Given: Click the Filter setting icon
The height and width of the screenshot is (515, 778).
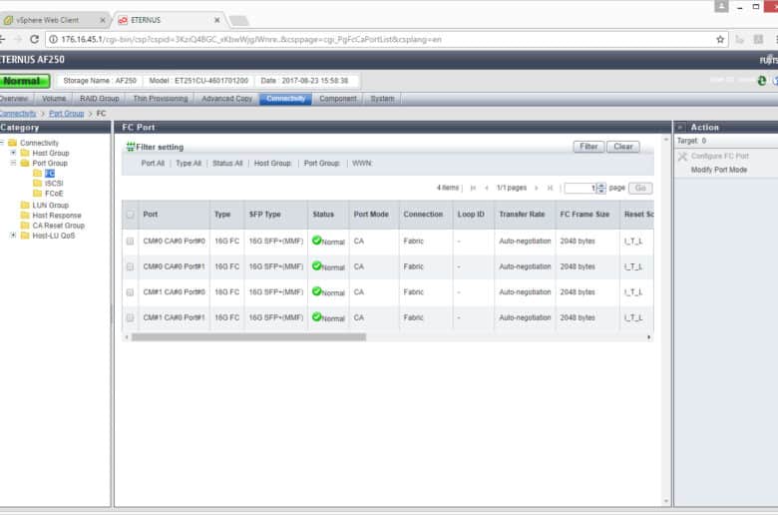Looking at the screenshot, I should tap(131, 147).
